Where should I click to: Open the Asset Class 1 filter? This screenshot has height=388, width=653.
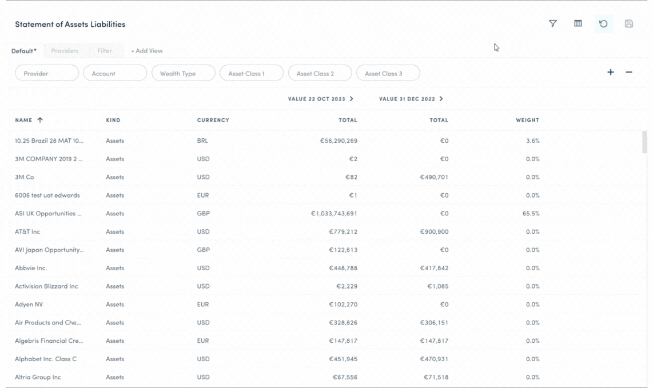(x=251, y=73)
